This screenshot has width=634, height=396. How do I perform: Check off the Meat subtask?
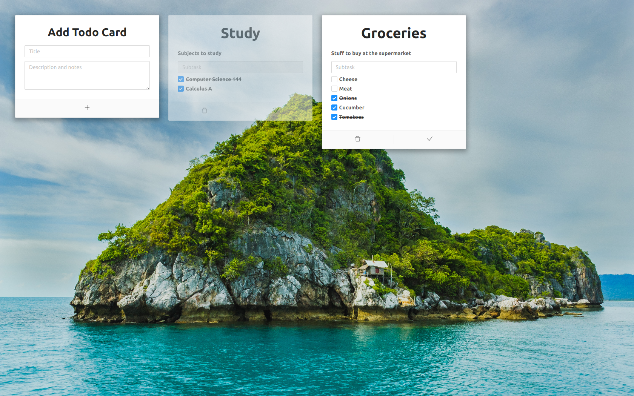334,89
